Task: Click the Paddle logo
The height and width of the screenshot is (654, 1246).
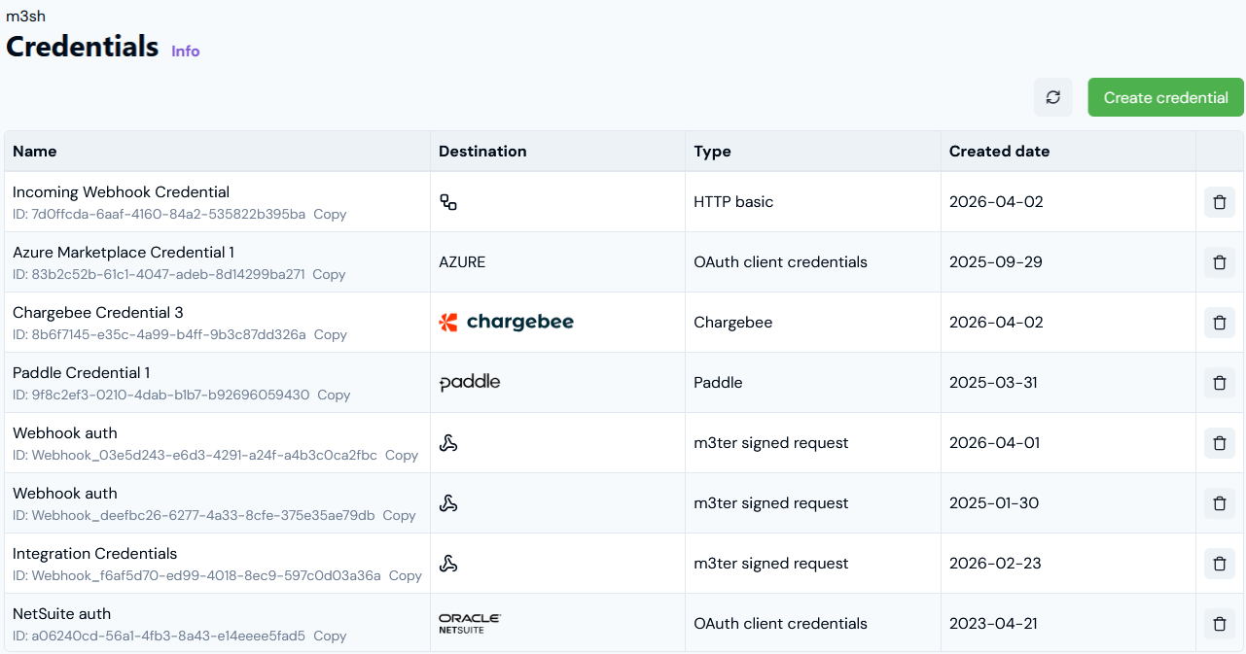Action: [470, 383]
